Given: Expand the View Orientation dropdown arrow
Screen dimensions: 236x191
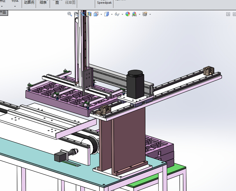Looking at the screenshot, I should click(101, 14).
